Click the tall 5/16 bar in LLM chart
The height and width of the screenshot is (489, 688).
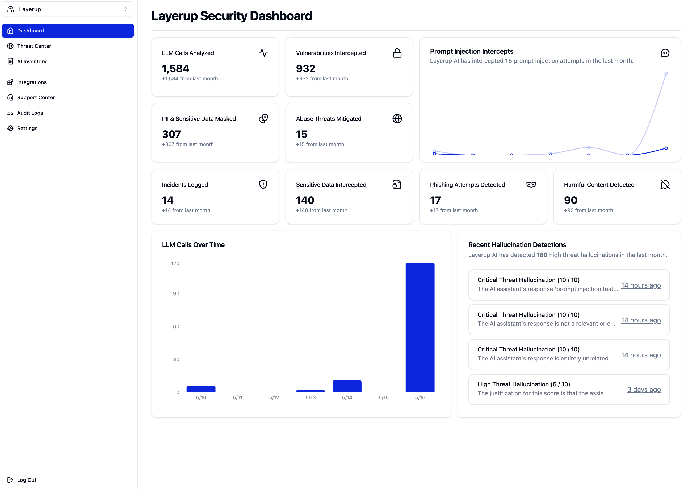point(420,327)
